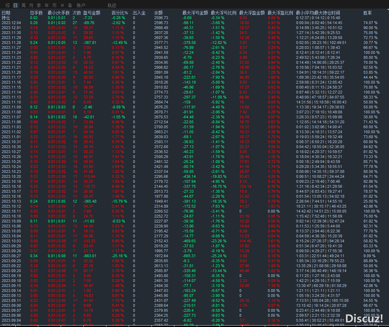Screen dimensions: 389x327
Task: Open the 轨迹 track tab
Action: click(112, 5)
